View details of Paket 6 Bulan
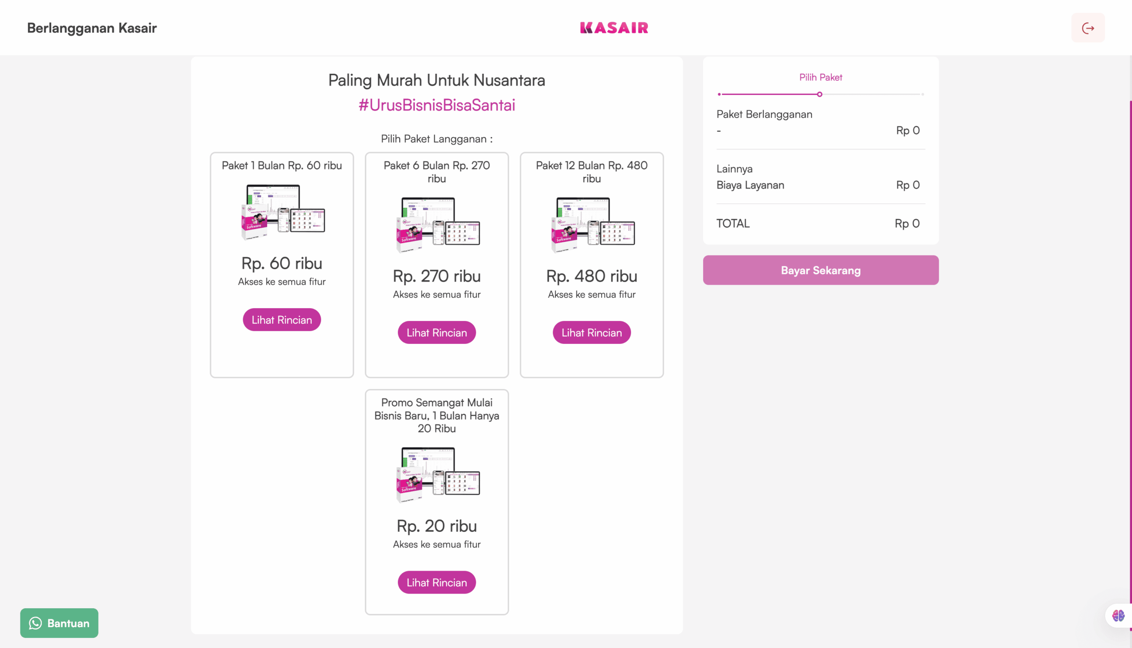Screen dimensions: 1132x648 (437, 332)
